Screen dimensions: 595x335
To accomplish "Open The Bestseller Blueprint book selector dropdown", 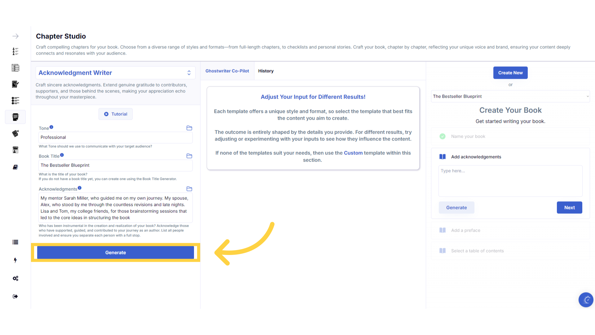I will pos(510,96).
